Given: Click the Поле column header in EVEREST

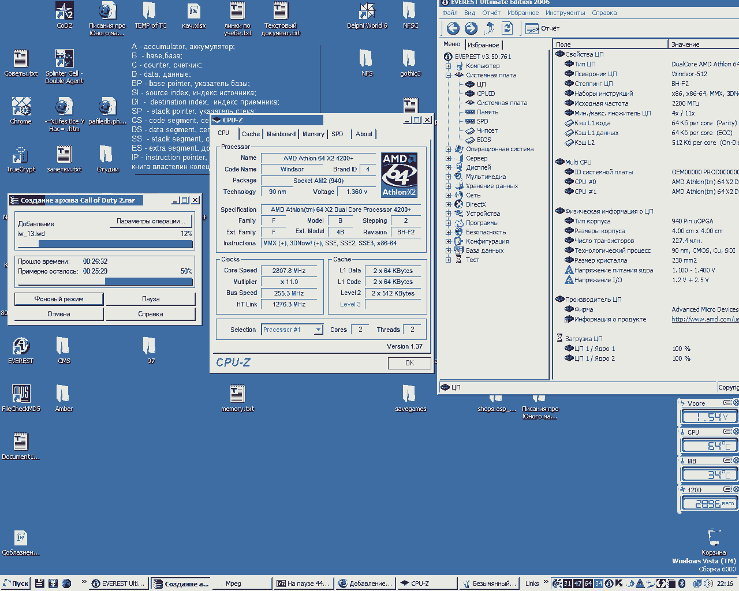Looking at the screenshot, I should coord(610,44).
